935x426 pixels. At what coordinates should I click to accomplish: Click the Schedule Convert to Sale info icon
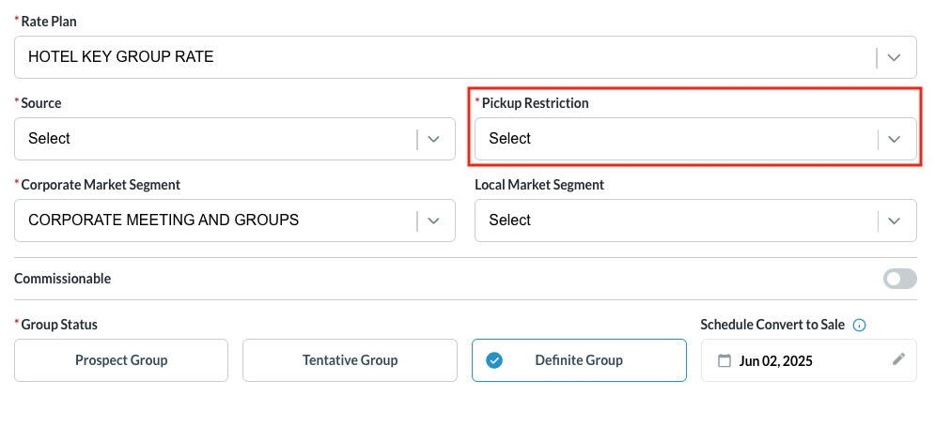pos(859,325)
